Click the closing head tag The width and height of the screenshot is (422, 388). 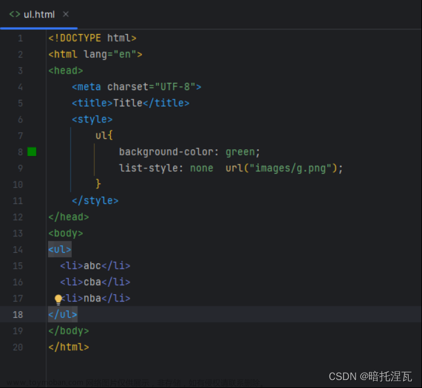(x=69, y=217)
